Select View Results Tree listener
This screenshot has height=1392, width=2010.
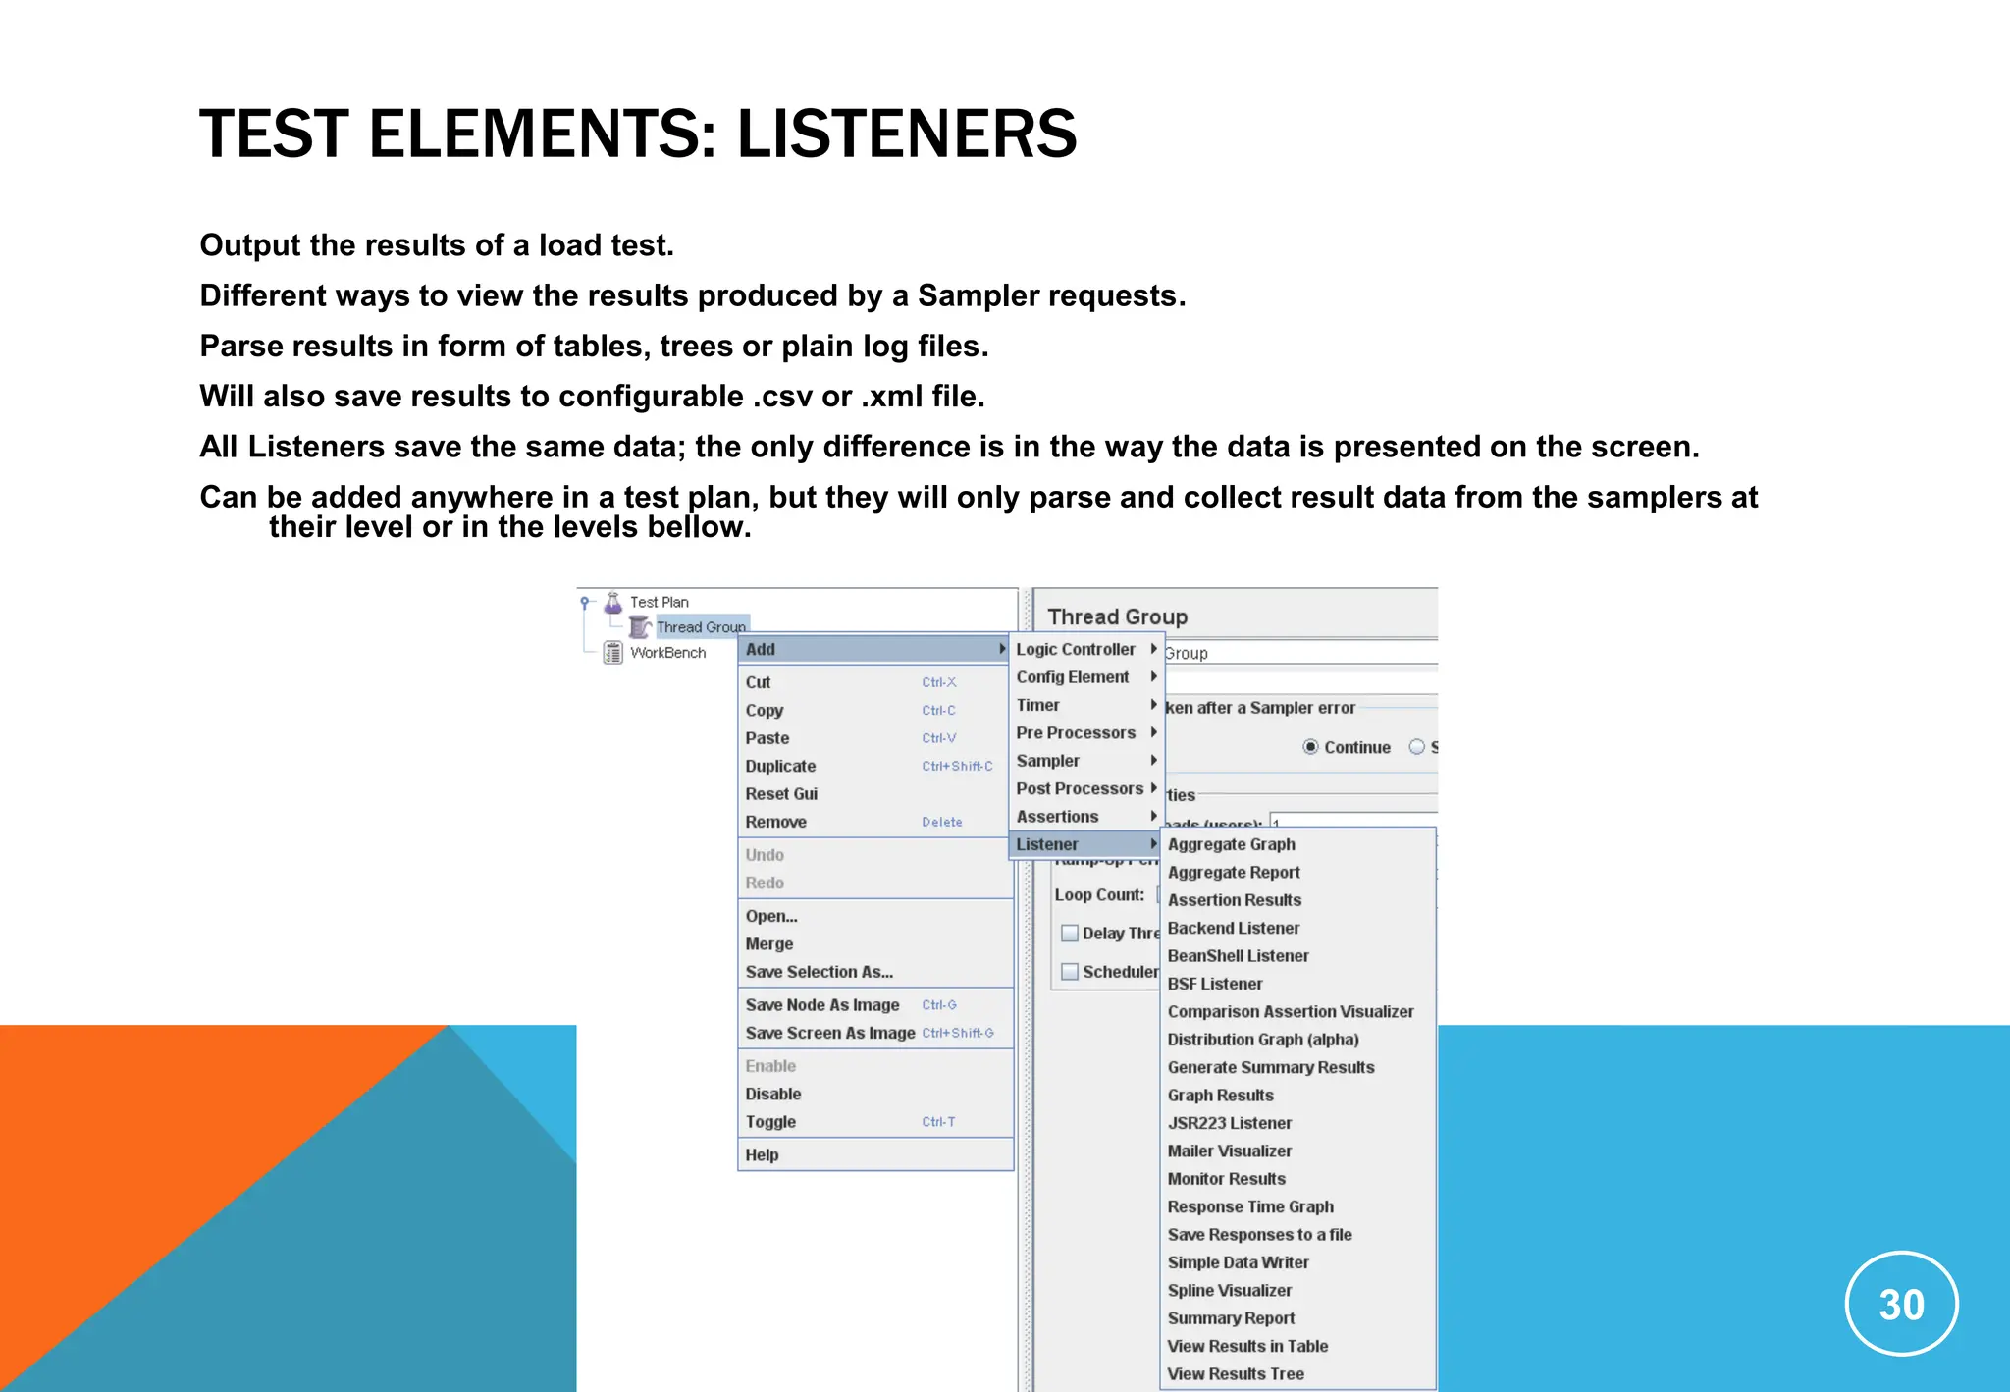click(1236, 1374)
